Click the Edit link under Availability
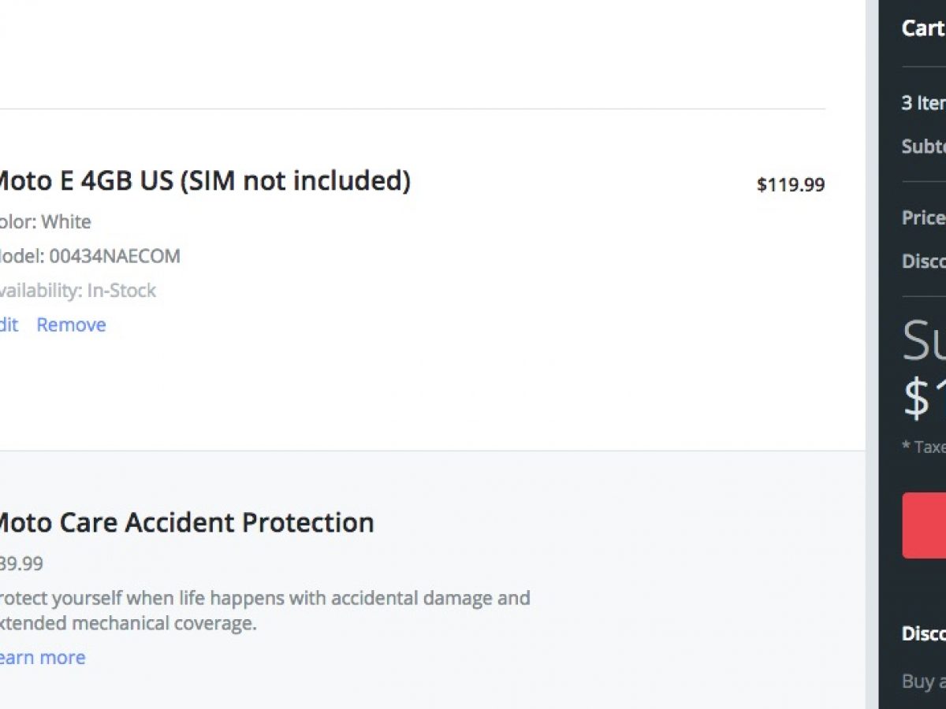 click(x=9, y=325)
